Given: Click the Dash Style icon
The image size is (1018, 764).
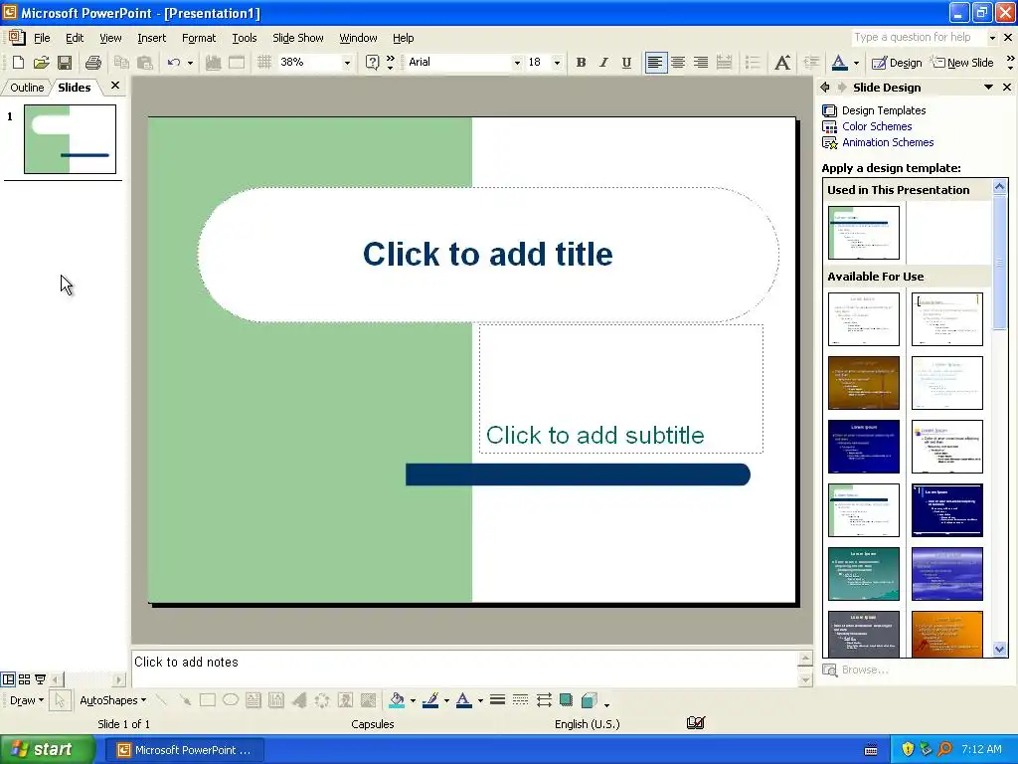Looking at the screenshot, I should [x=520, y=700].
